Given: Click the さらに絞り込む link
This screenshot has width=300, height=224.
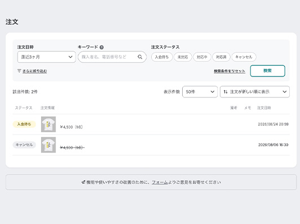Looking at the screenshot, I should click(34, 71).
